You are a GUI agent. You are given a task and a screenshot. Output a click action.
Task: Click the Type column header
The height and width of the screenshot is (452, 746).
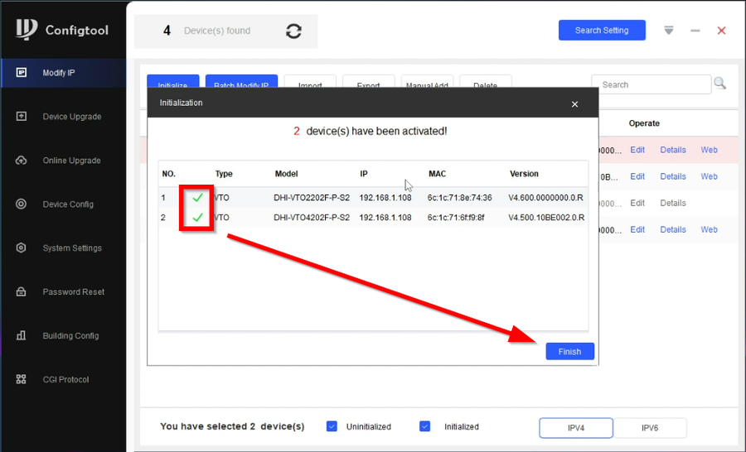point(224,174)
